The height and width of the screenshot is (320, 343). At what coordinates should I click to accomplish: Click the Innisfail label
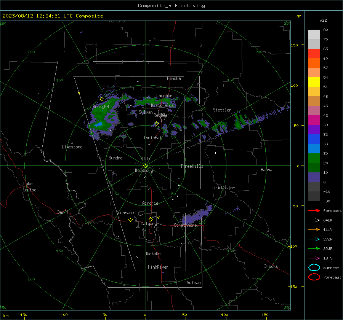point(154,138)
